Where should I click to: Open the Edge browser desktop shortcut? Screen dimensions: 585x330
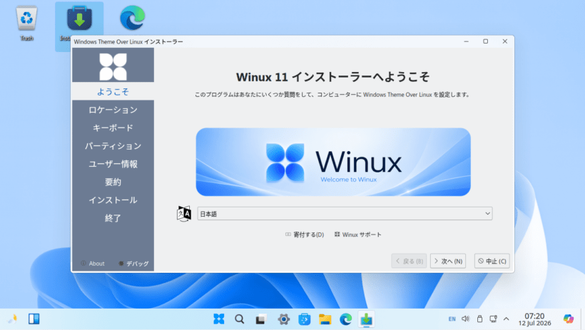(x=133, y=18)
